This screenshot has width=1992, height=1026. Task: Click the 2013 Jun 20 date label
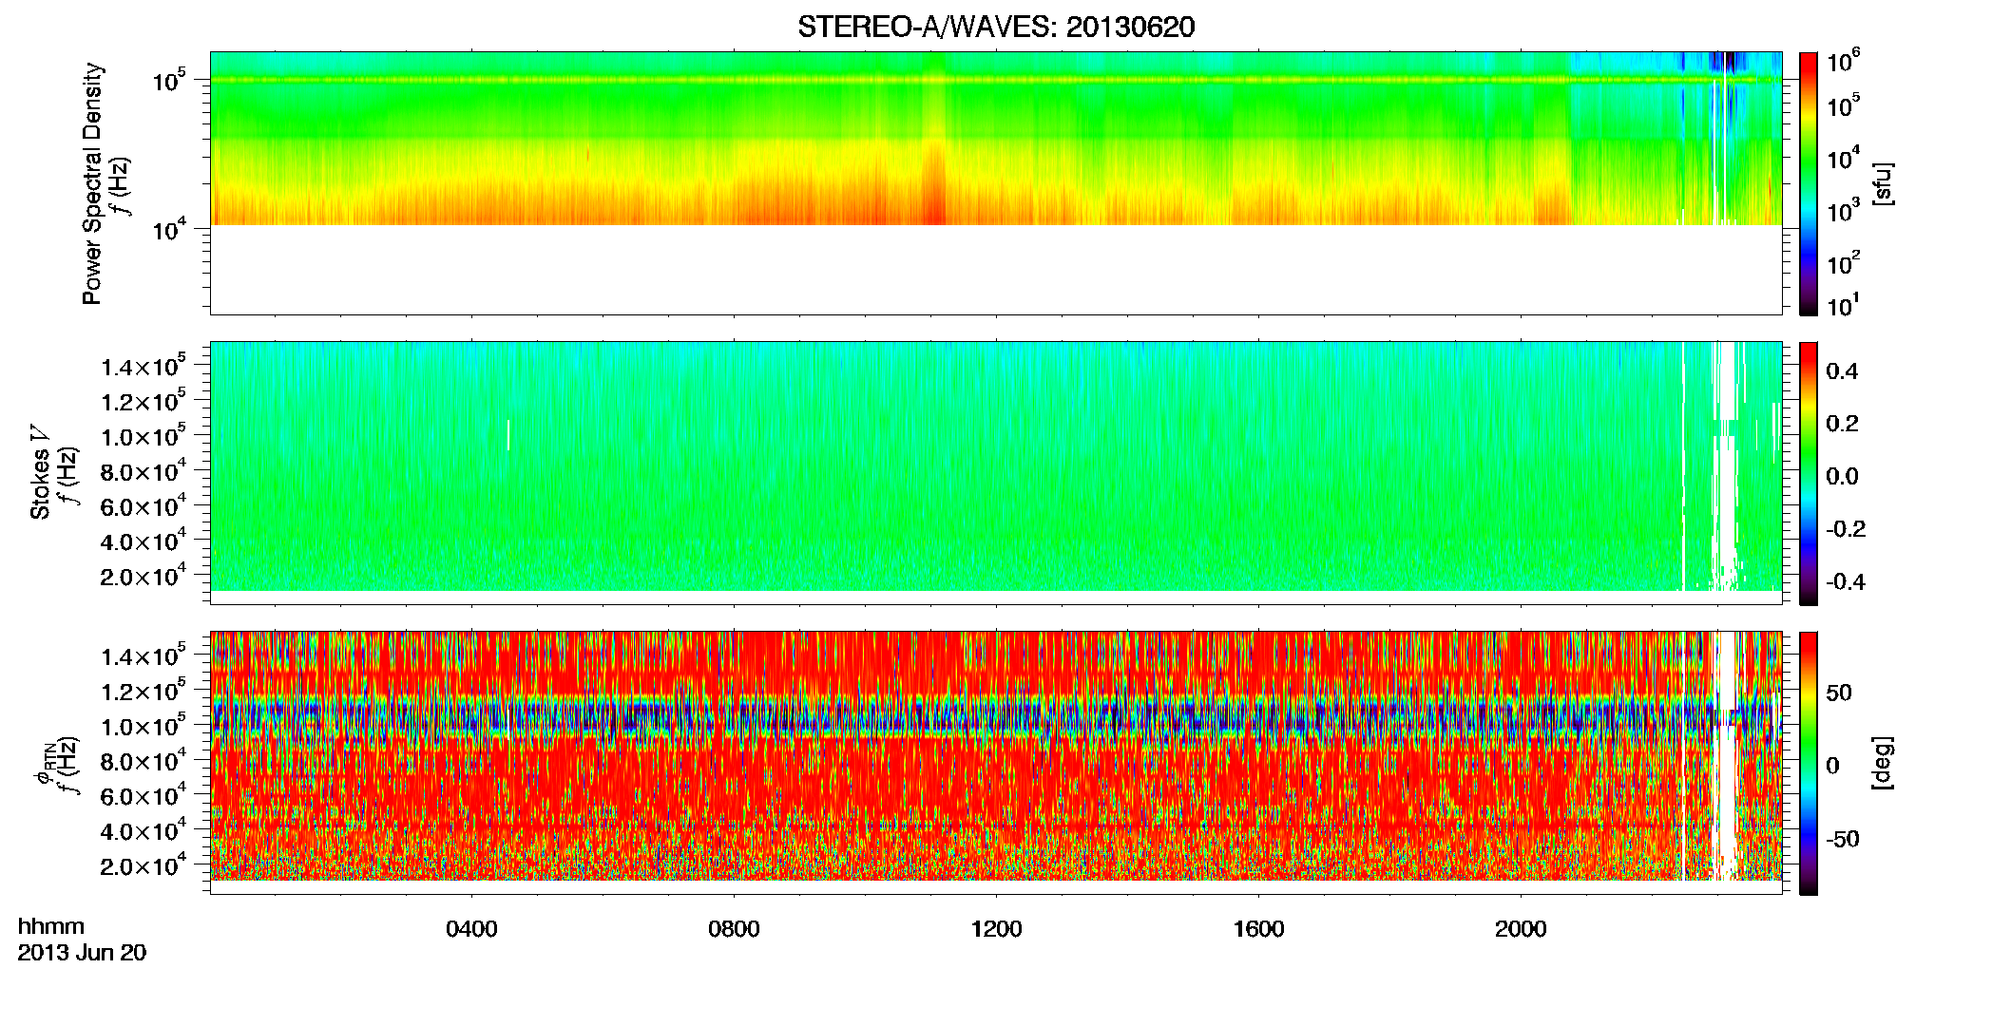click(83, 953)
